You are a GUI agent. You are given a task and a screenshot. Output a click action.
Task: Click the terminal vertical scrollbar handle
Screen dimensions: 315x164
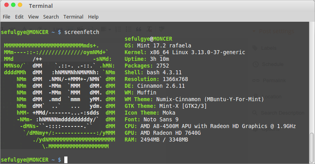pyautogui.click(x=311, y=148)
